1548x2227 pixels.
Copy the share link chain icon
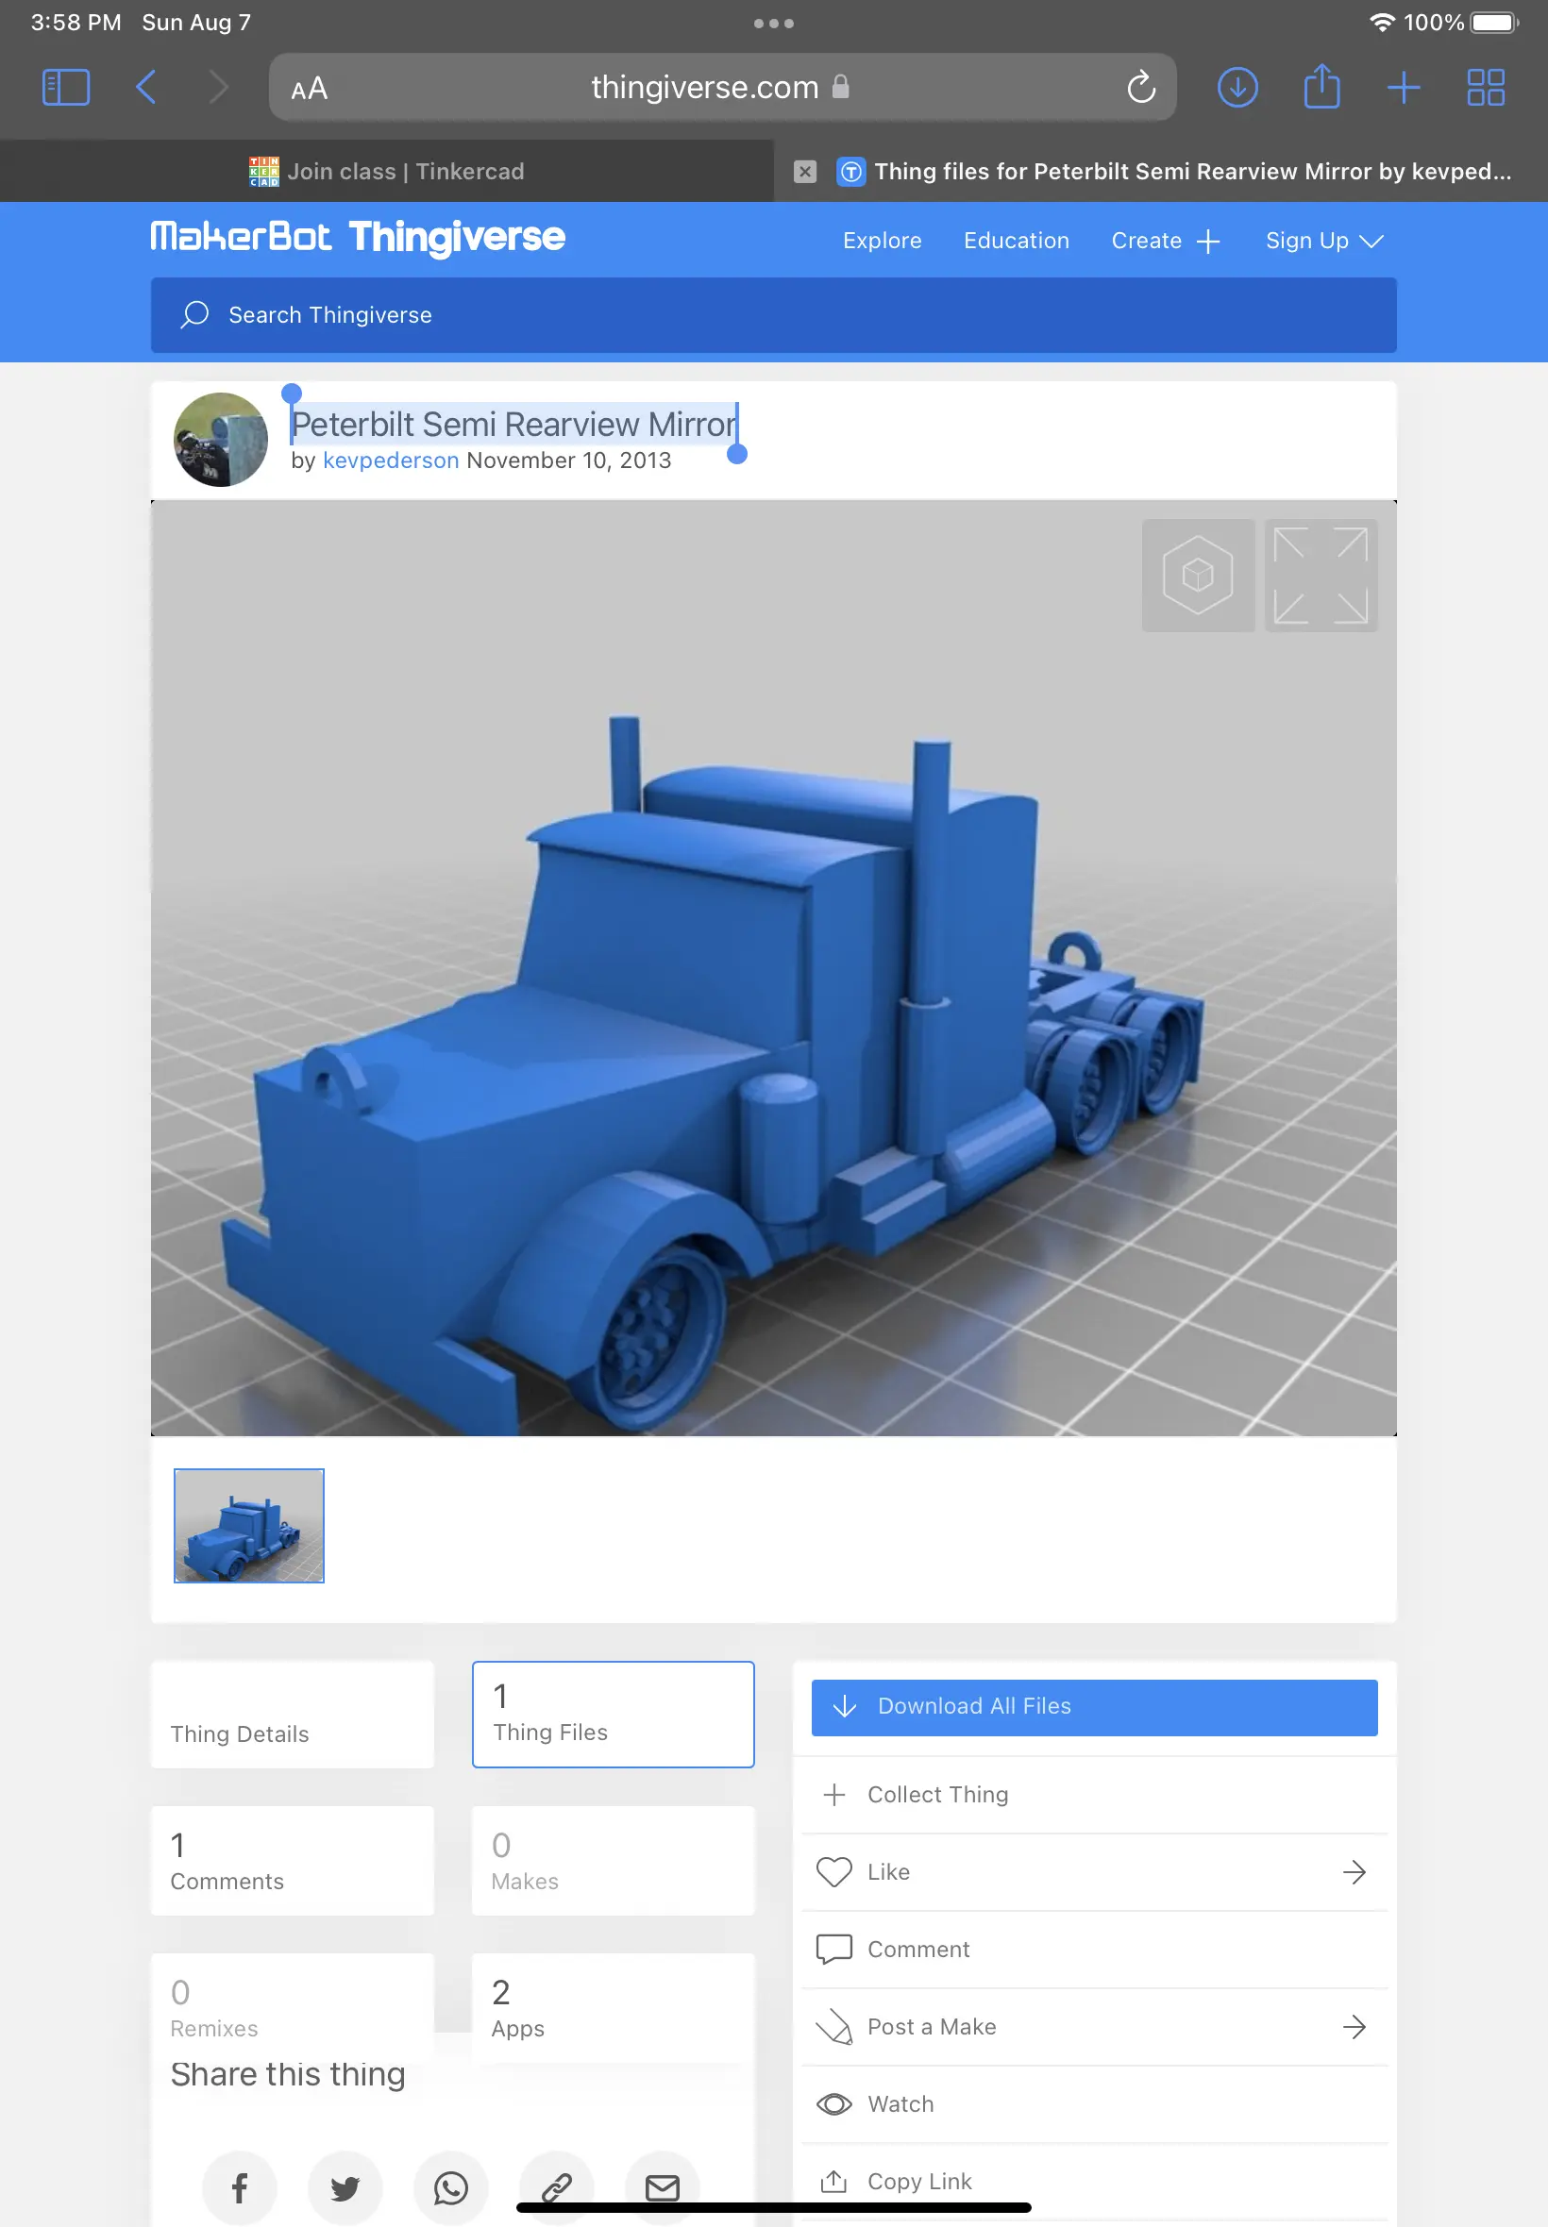[557, 2188]
